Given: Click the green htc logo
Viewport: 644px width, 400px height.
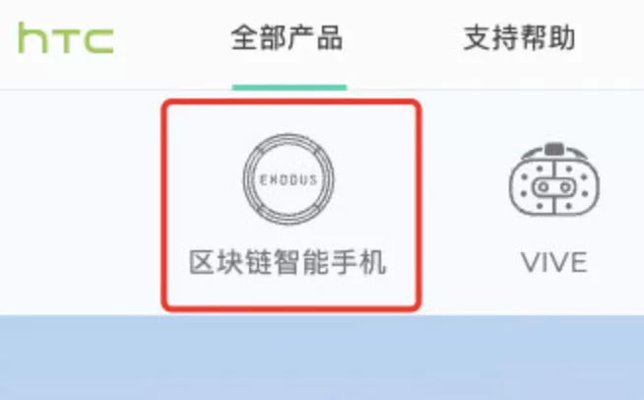Looking at the screenshot, I should tap(66, 37).
